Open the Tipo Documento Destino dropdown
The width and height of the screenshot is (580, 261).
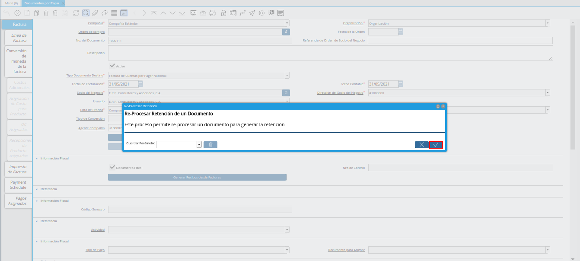(x=287, y=76)
